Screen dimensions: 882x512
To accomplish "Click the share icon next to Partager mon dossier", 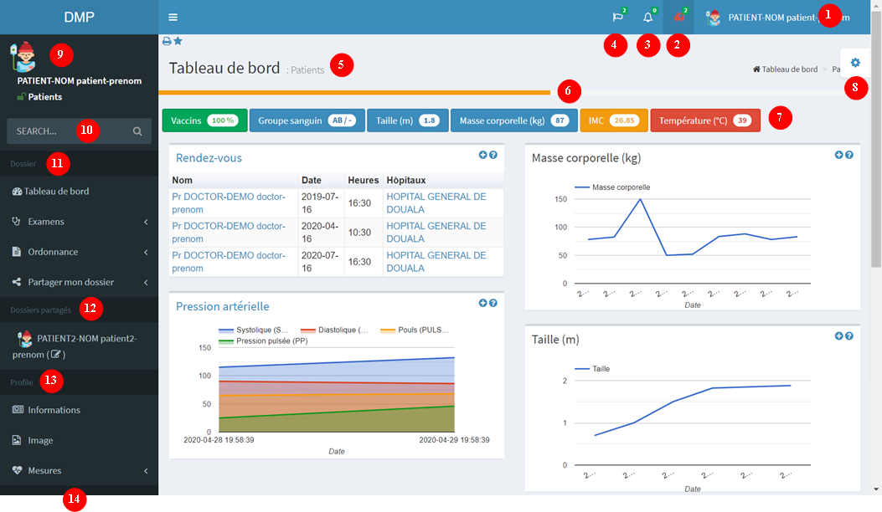I will tap(16, 282).
